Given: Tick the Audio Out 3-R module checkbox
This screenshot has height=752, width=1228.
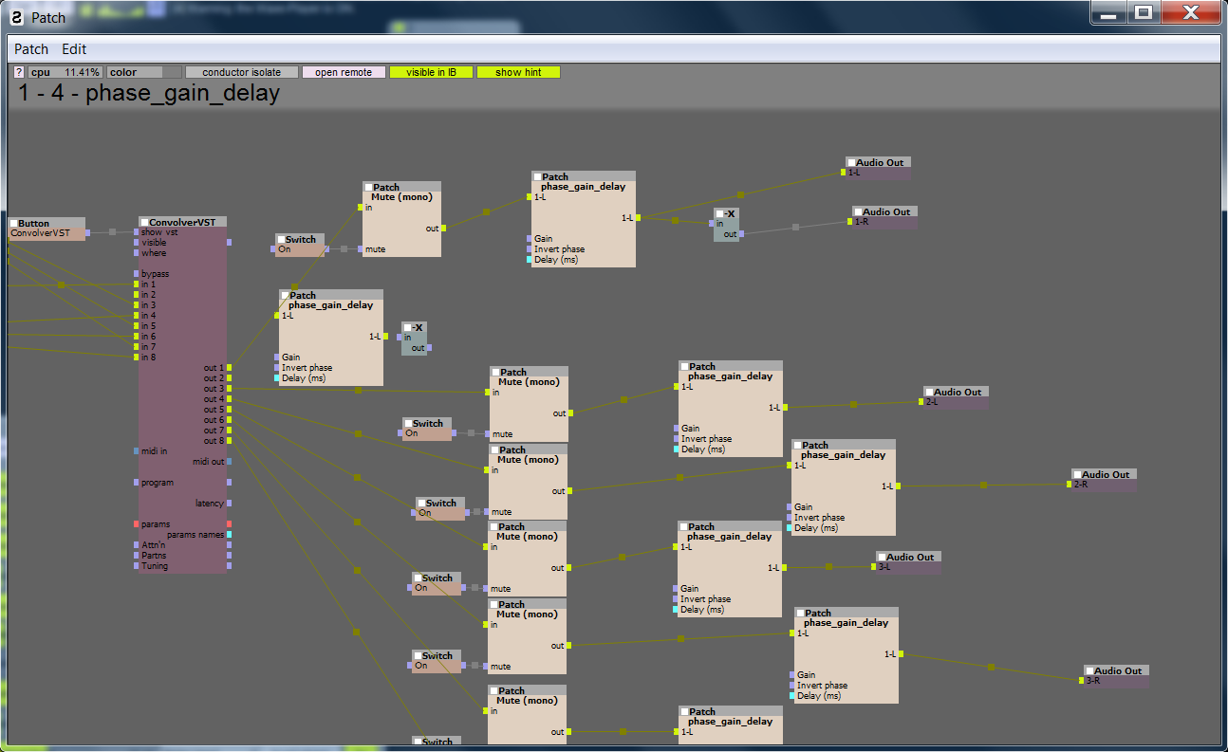Looking at the screenshot, I should (x=1089, y=670).
